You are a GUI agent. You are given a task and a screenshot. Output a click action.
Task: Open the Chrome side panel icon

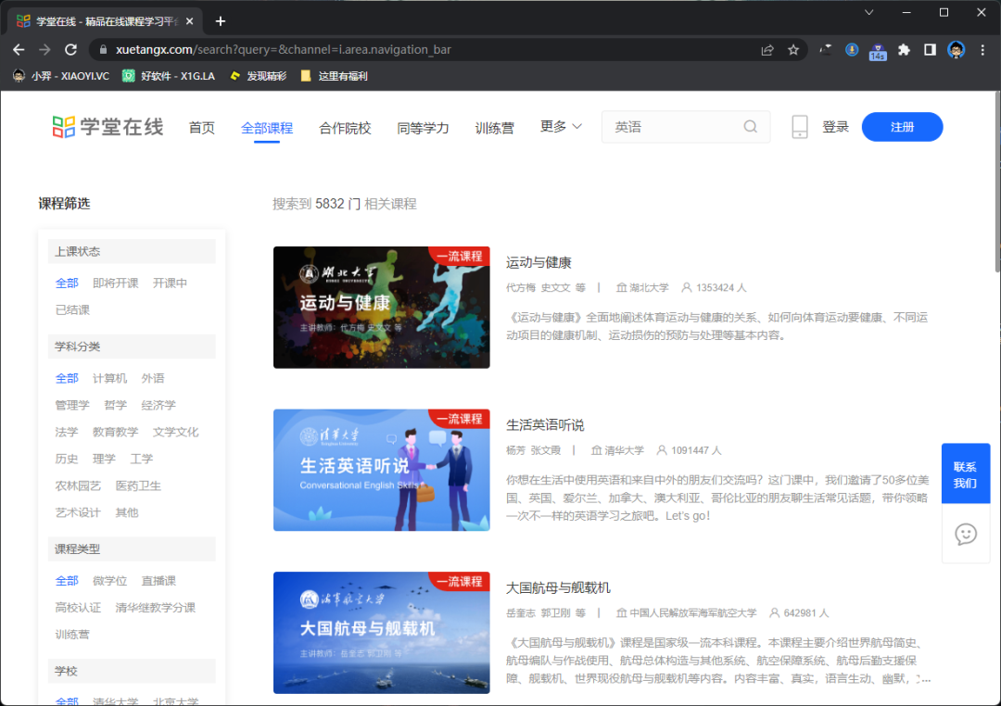[x=930, y=50]
